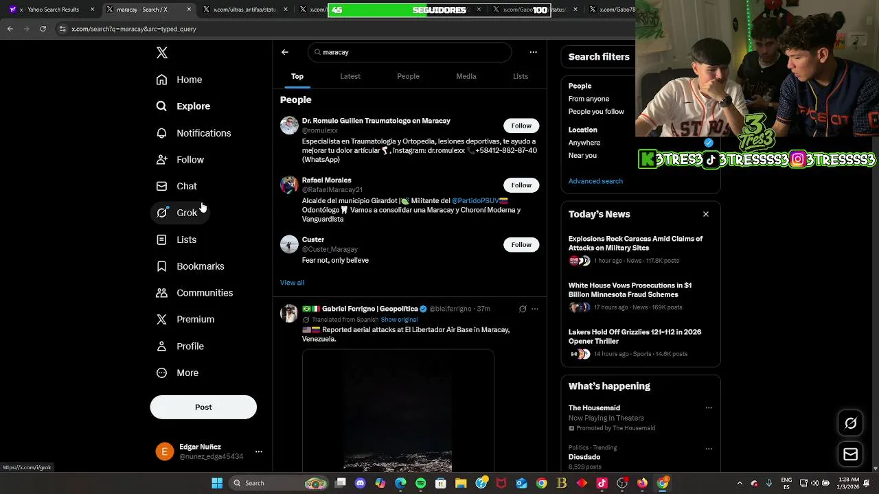Open the Windows Start menu
879x494 pixels.
pyautogui.click(x=217, y=483)
